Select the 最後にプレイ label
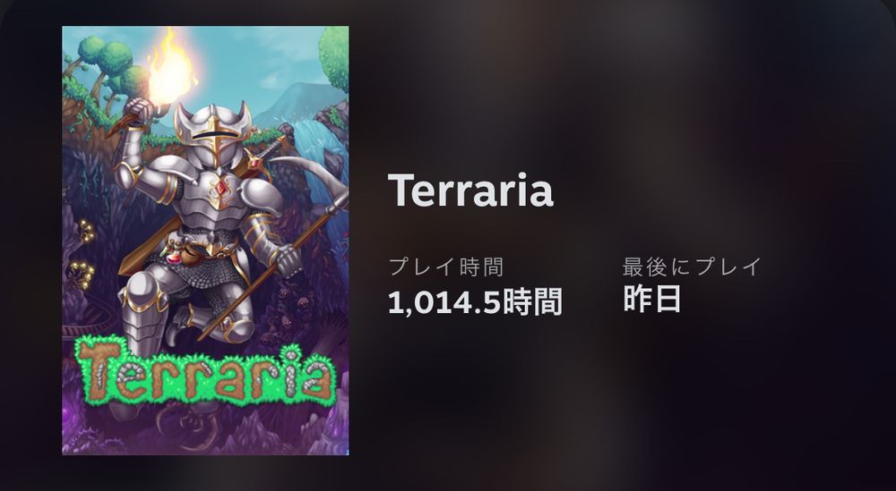 pos(692,267)
